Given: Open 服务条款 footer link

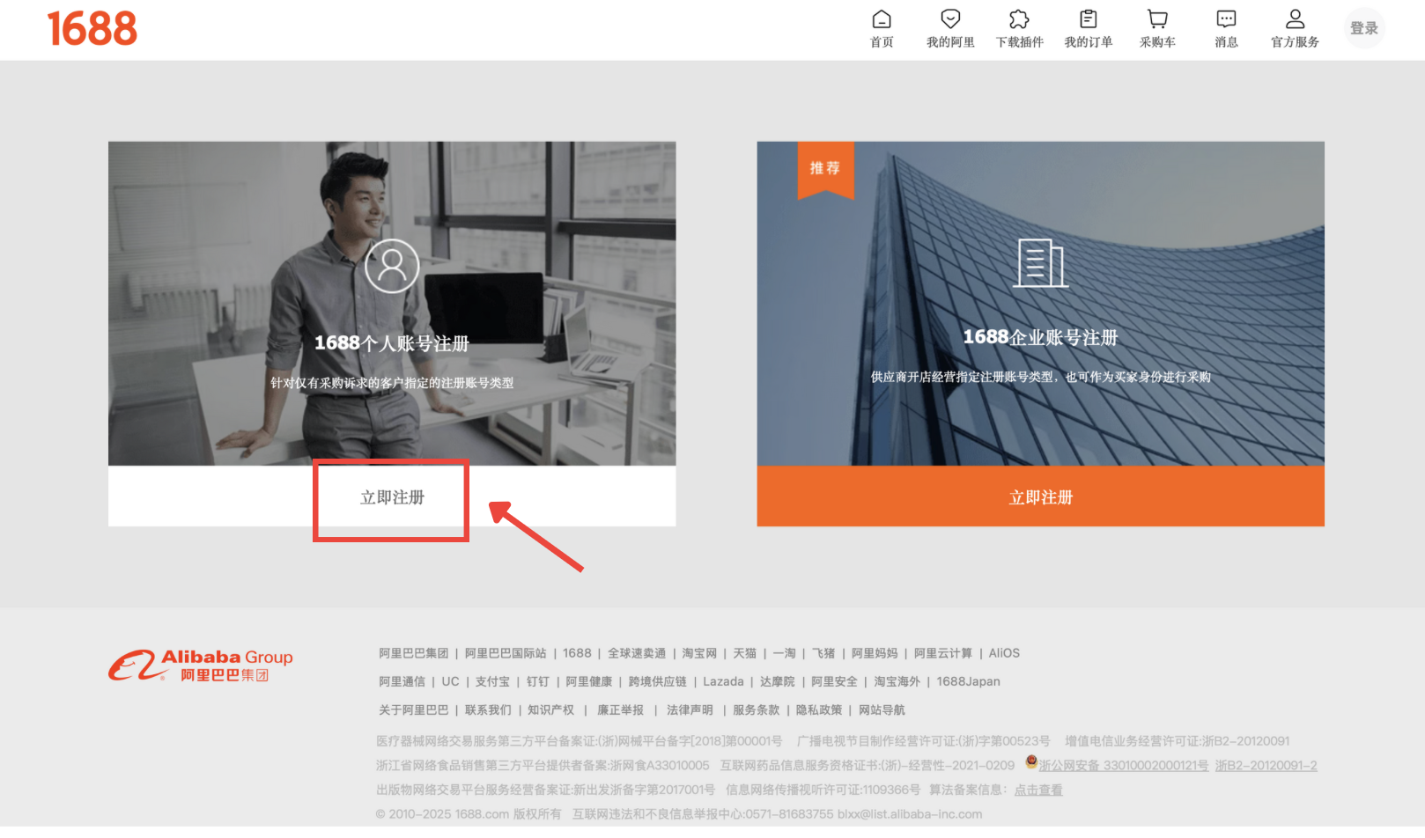Looking at the screenshot, I should [756, 709].
